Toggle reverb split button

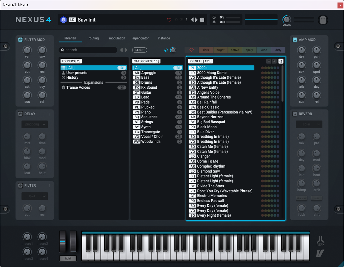[x=317, y=198]
